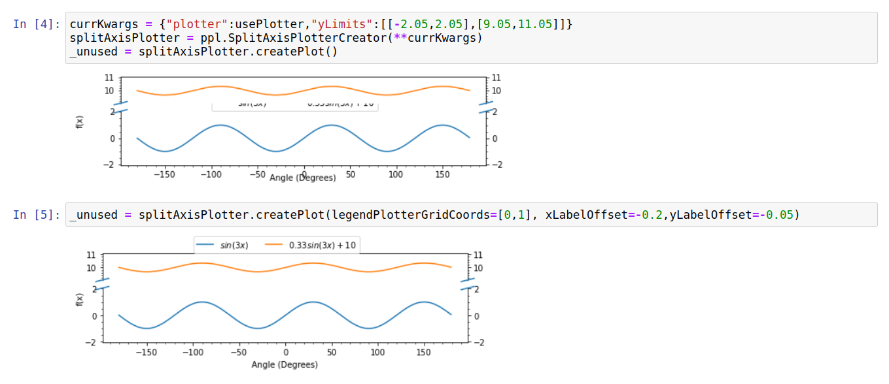
Task: Click the sin(3x) legend label
Action: 235,246
